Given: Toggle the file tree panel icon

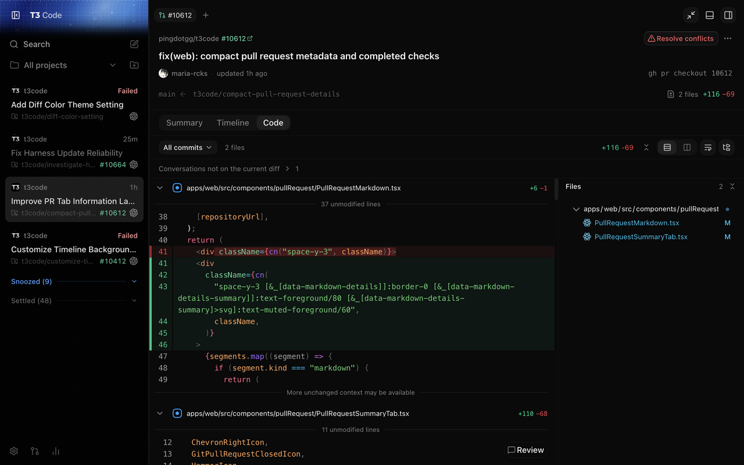Looking at the screenshot, I should [x=727, y=148].
